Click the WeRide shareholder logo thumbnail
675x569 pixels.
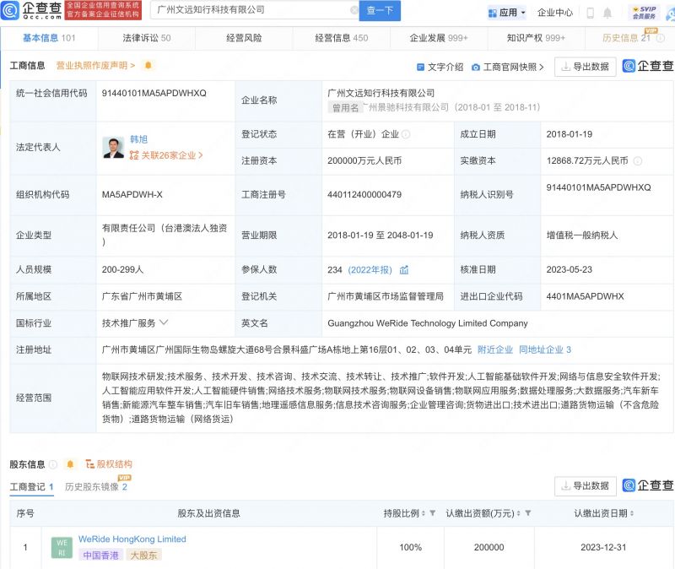tap(62, 547)
